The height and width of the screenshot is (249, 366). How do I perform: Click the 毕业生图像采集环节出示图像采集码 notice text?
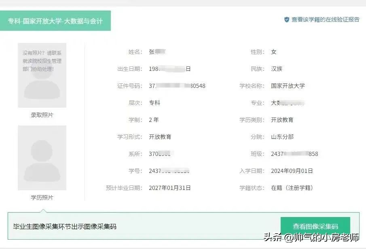coord(65,226)
